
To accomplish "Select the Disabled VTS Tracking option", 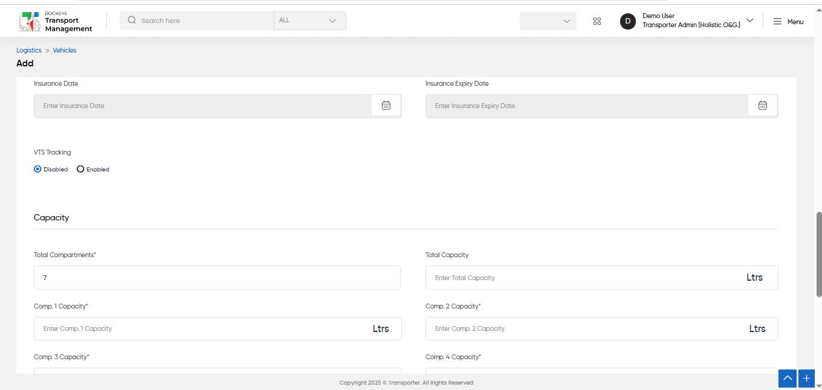I will pyautogui.click(x=37, y=170).
